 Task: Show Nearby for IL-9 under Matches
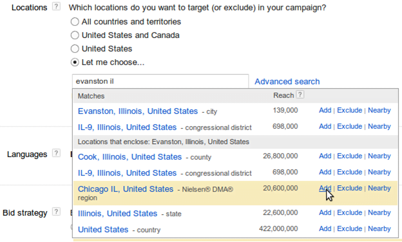(x=379, y=127)
